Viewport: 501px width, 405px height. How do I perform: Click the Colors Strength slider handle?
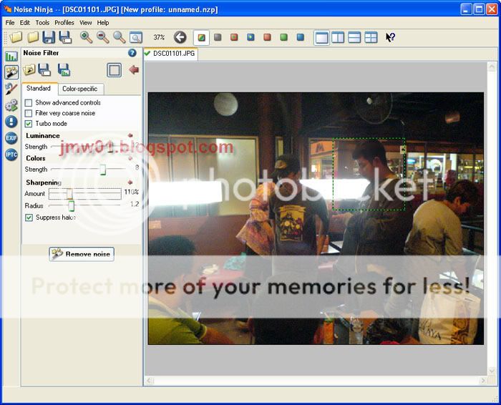point(103,170)
